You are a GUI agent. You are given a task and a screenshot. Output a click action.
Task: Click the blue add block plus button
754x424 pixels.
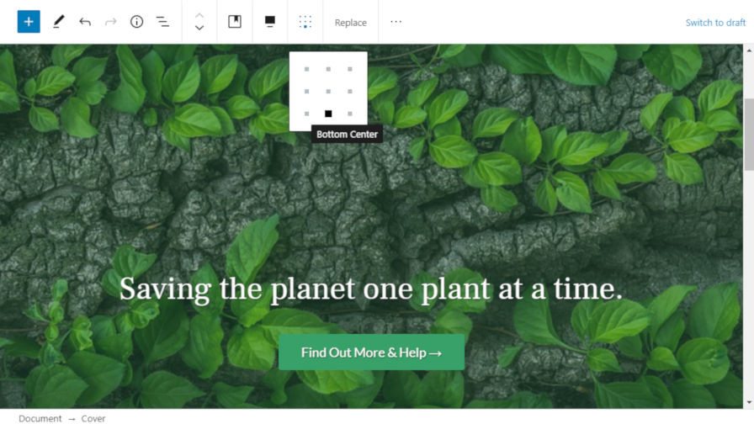pyautogui.click(x=29, y=22)
